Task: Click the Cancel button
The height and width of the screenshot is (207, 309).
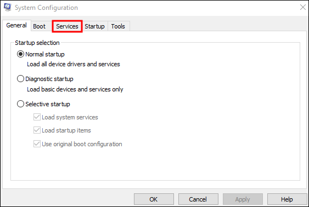Action: [x=198, y=199]
